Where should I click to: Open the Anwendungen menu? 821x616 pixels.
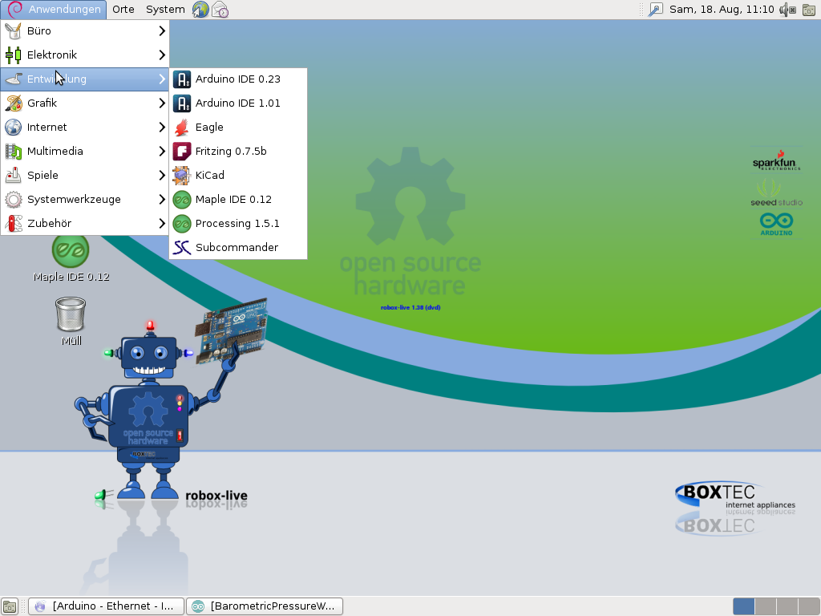click(x=54, y=10)
